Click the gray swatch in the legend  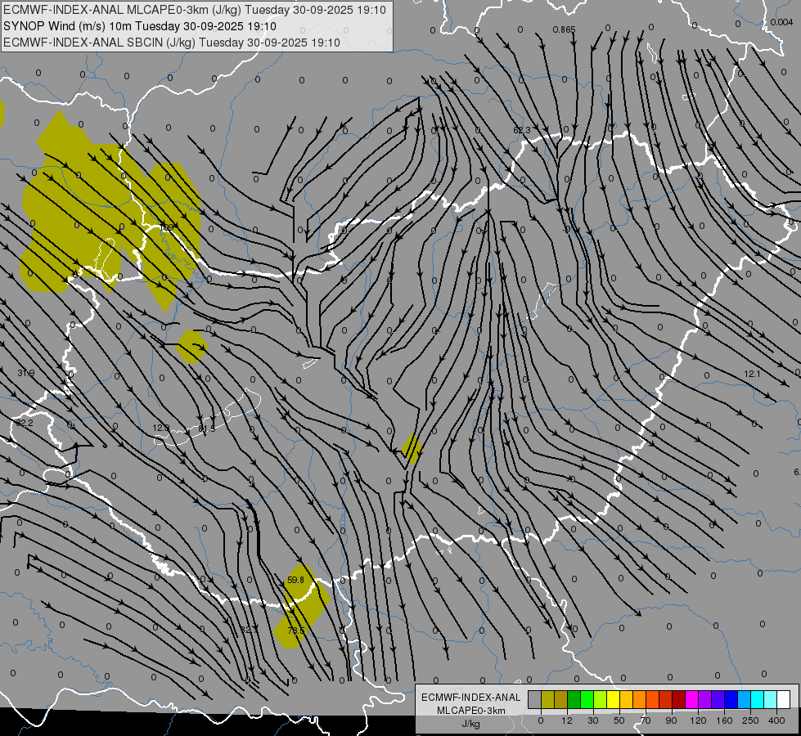[x=535, y=700]
